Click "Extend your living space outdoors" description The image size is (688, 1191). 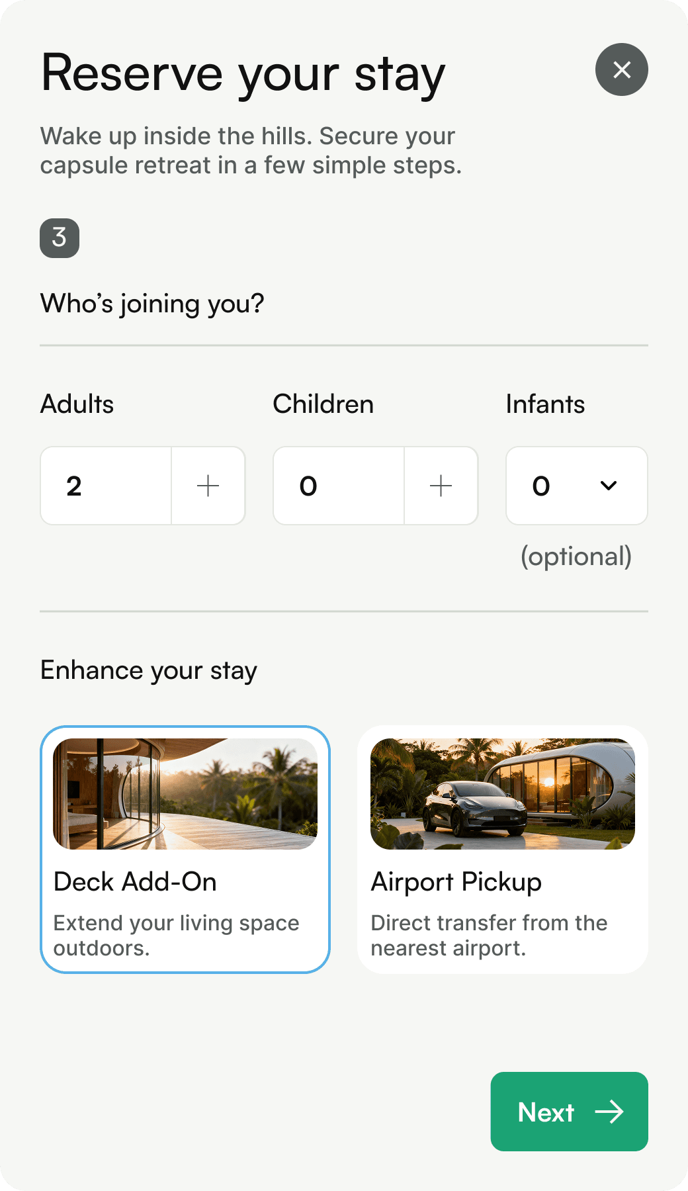[x=176, y=935]
